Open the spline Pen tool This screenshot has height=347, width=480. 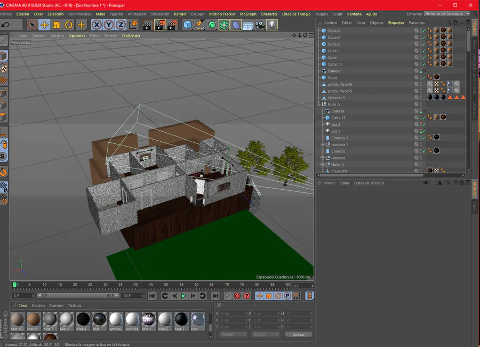[x=199, y=25]
